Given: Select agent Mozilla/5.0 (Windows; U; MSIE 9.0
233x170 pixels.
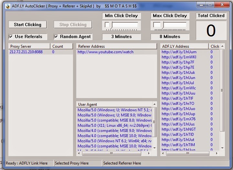Looking at the screenshot, I should click(114, 115).
